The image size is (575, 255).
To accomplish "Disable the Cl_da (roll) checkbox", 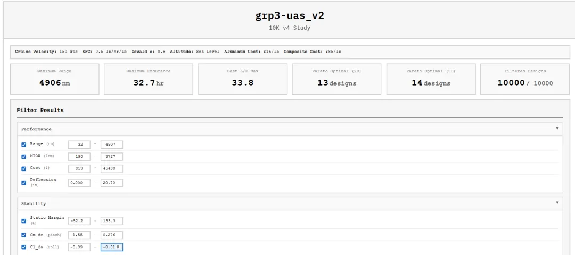I will [x=23, y=247].
